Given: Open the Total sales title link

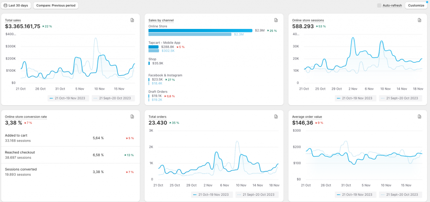Looking at the screenshot, I should pyautogui.click(x=13, y=20).
